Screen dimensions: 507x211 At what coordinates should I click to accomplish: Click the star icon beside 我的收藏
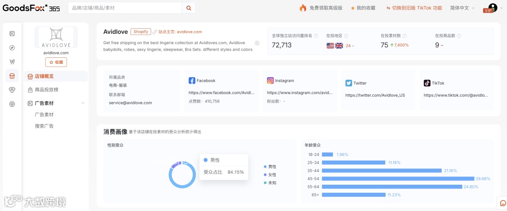click(x=353, y=8)
